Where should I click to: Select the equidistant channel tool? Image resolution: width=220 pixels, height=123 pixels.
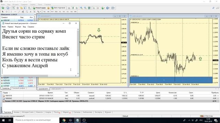pos(23,12)
